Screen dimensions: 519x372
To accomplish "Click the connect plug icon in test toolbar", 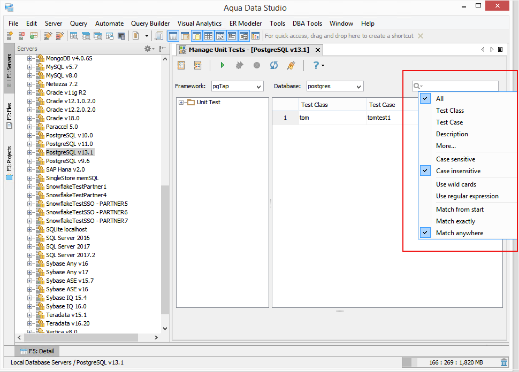I will click(x=291, y=65).
